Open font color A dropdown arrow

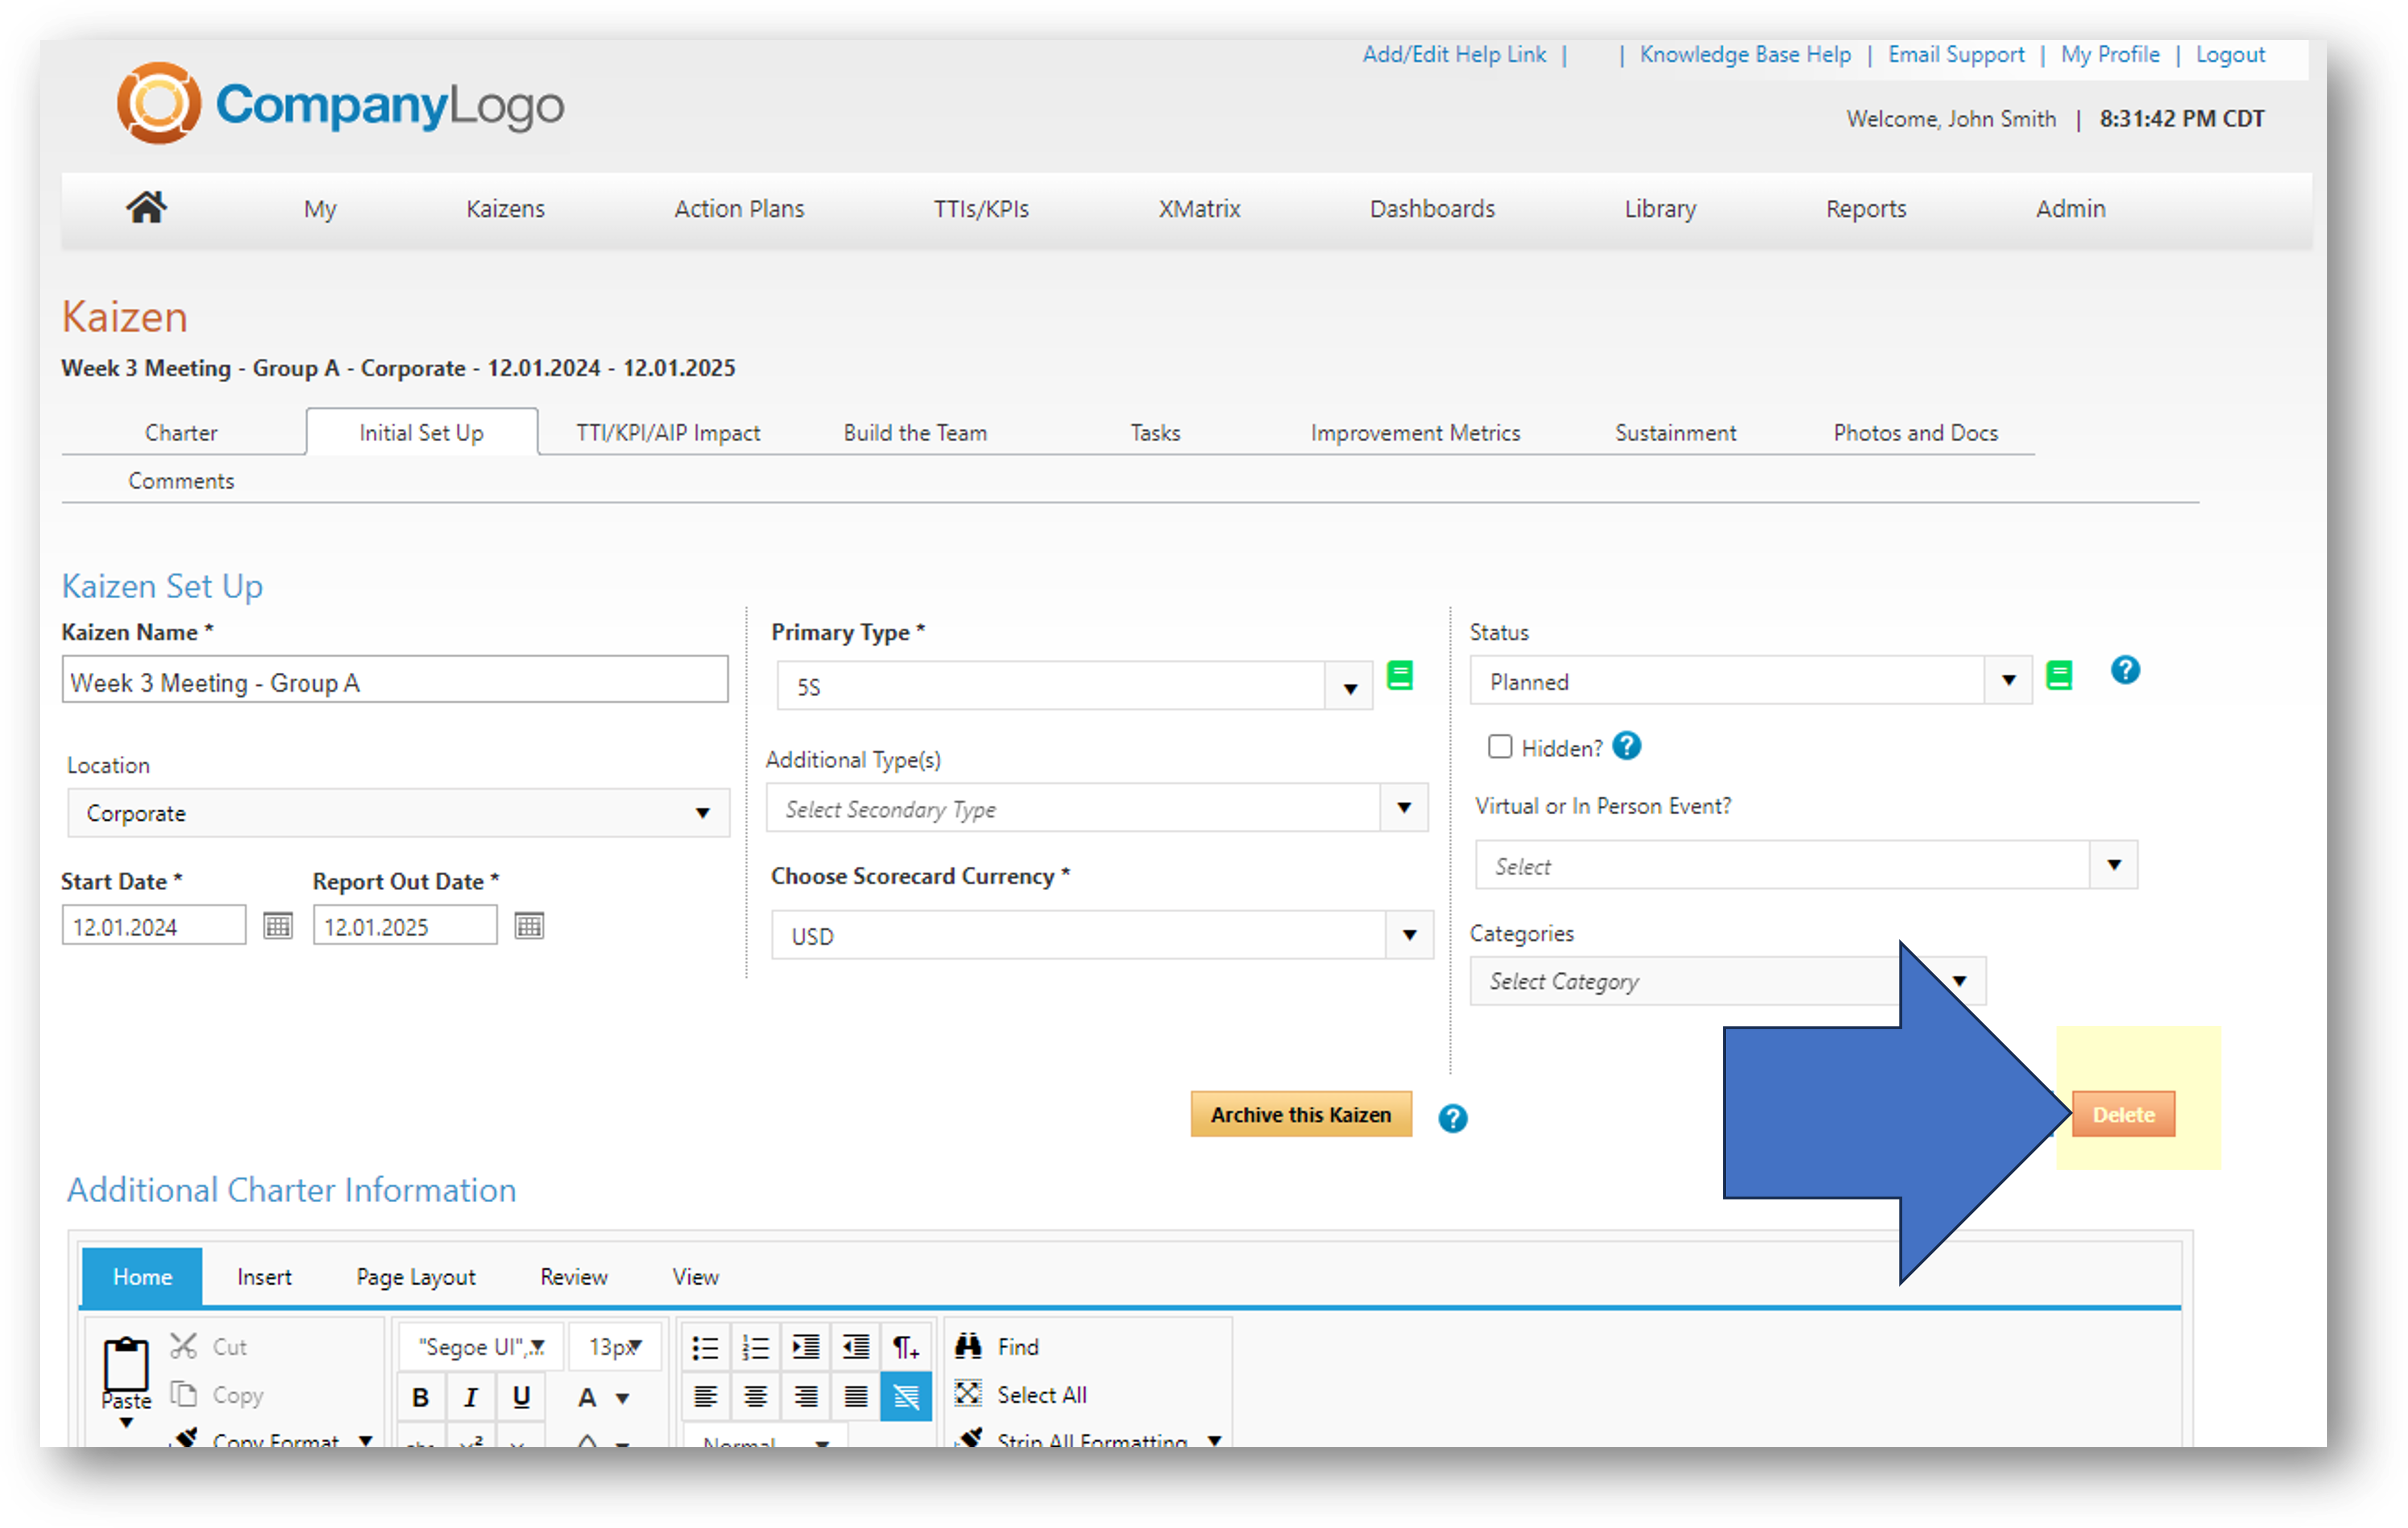622,1398
